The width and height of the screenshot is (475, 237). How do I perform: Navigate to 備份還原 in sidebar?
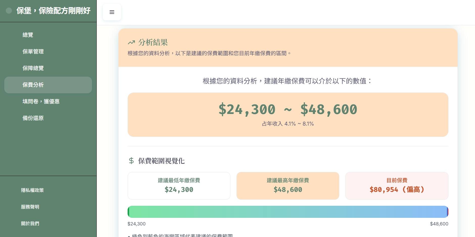[33, 118]
